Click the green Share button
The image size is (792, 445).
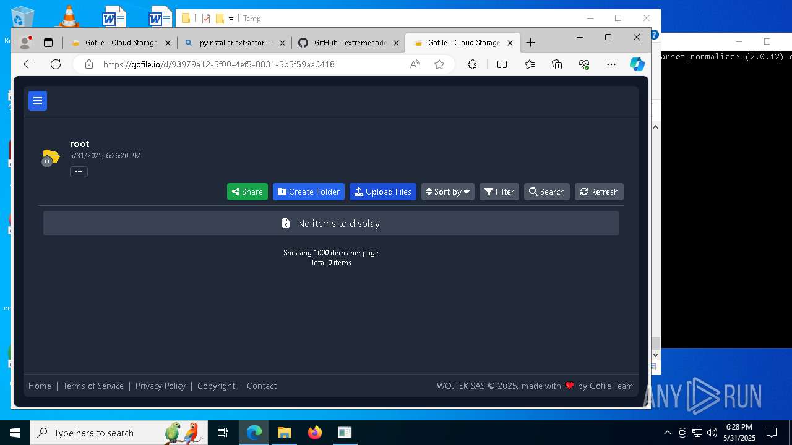pyautogui.click(x=247, y=192)
